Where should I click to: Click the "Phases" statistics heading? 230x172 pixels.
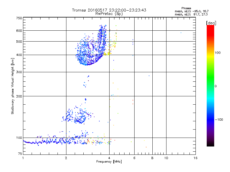(186, 8)
